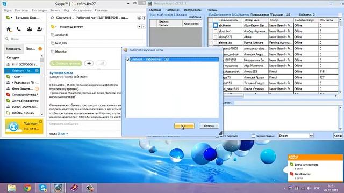The image size is (344, 193).
Task: Open the own status dropdown beside Татьяна
Action: click(x=9, y=18)
